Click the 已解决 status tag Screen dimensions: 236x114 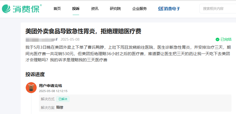63,99
